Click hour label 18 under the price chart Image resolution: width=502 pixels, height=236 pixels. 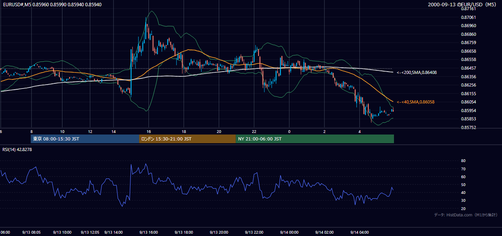pos(184,131)
